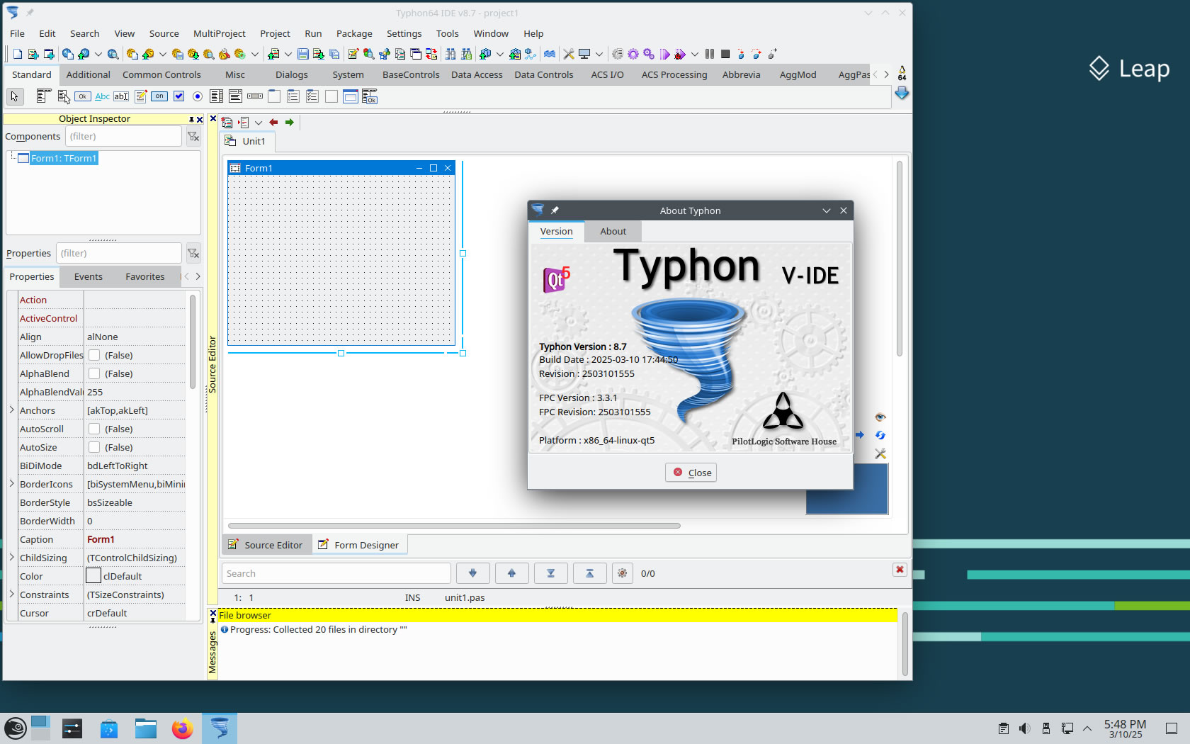Image resolution: width=1190 pixels, height=744 pixels.
Task: Switch to the About tab in About Typhon
Action: [613, 231]
